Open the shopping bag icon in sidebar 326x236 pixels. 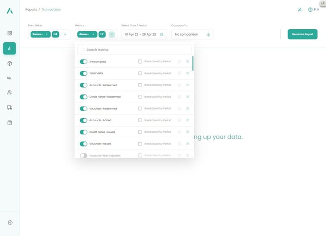(9, 123)
